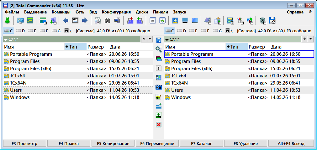Click the unpack files green-arrow icon
Viewport: 317px width, 150px height.
tap(140, 20)
